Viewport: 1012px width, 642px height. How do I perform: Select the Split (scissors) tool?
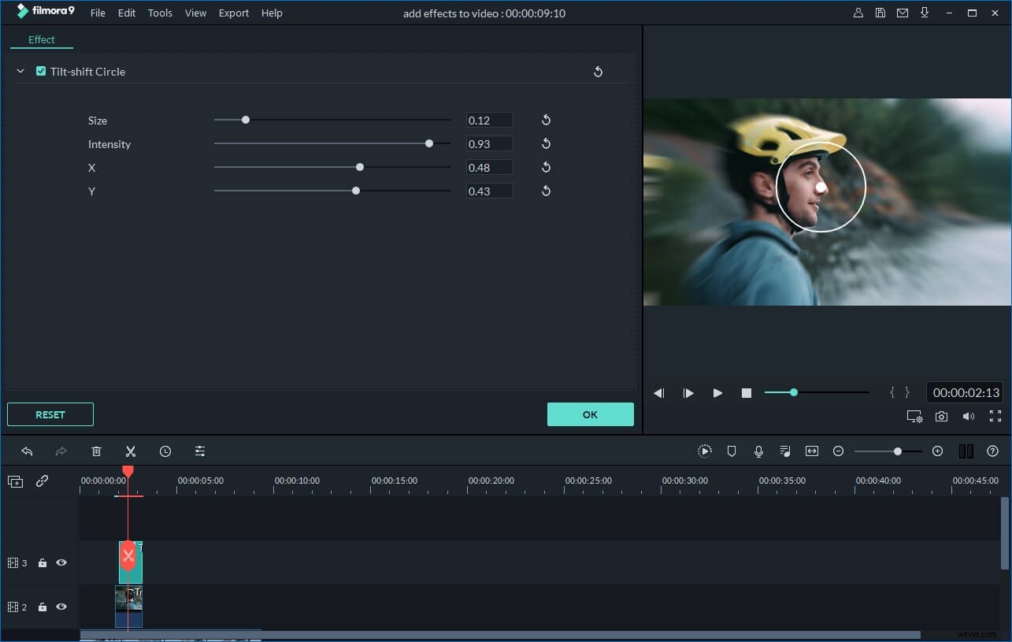[130, 451]
